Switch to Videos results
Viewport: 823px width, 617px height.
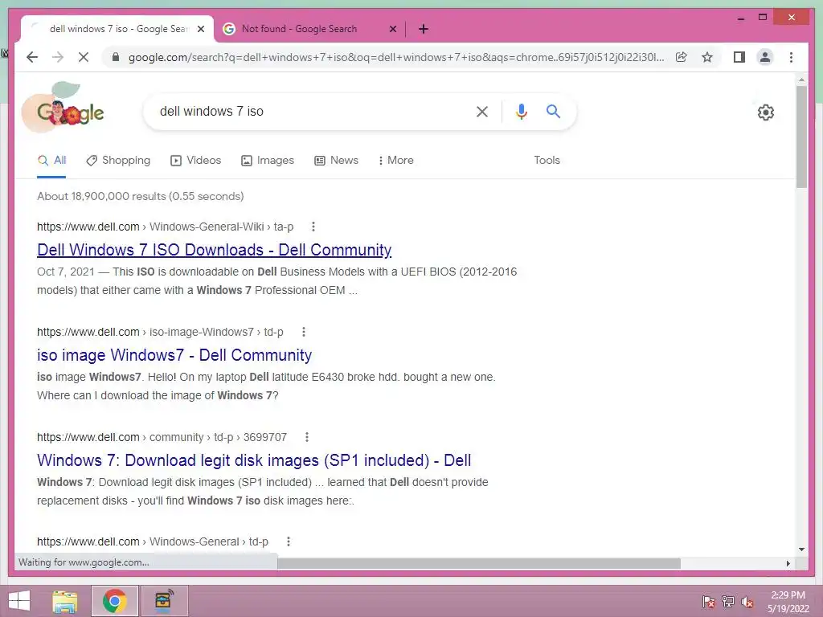[x=196, y=161]
